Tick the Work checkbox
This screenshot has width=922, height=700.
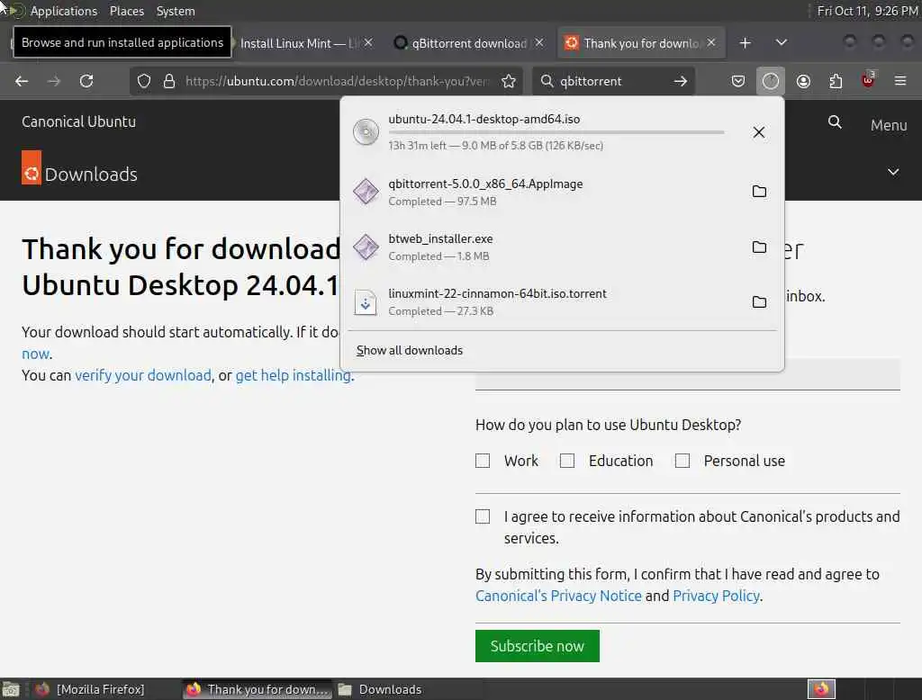tap(483, 461)
